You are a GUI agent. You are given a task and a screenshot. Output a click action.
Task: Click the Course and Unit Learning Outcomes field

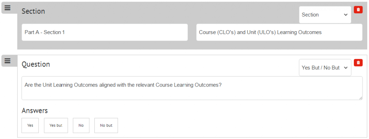(279, 32)
